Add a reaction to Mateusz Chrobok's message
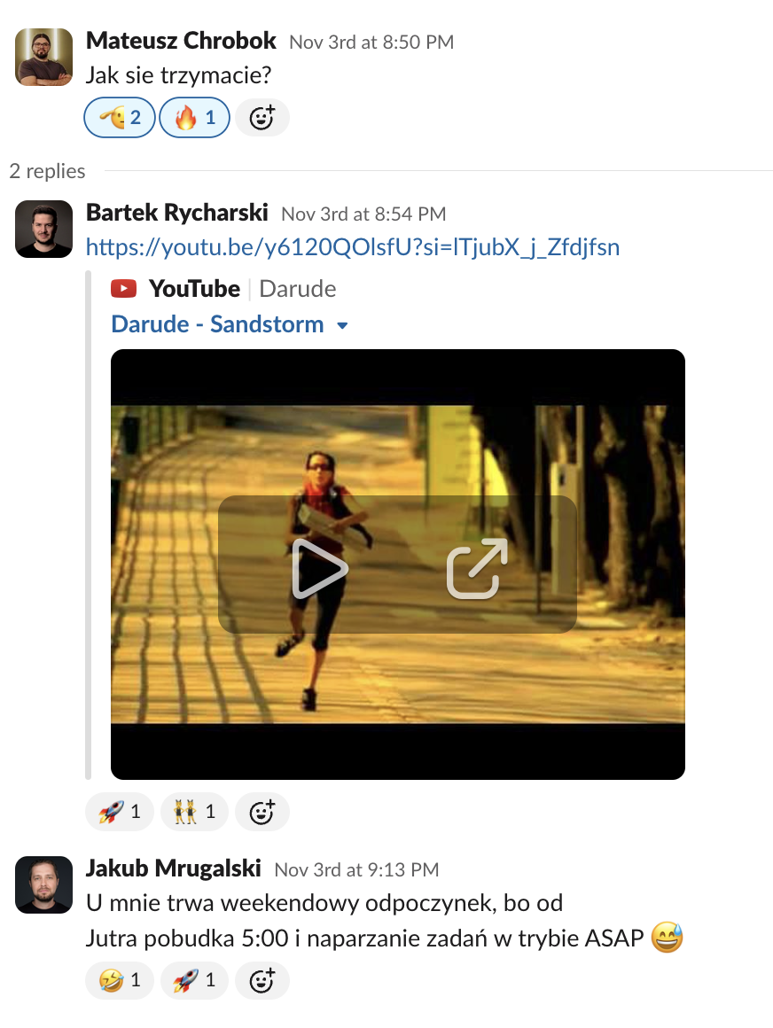Image resolution: width=773 pixels, height=1028 pixels. point(262,117)
